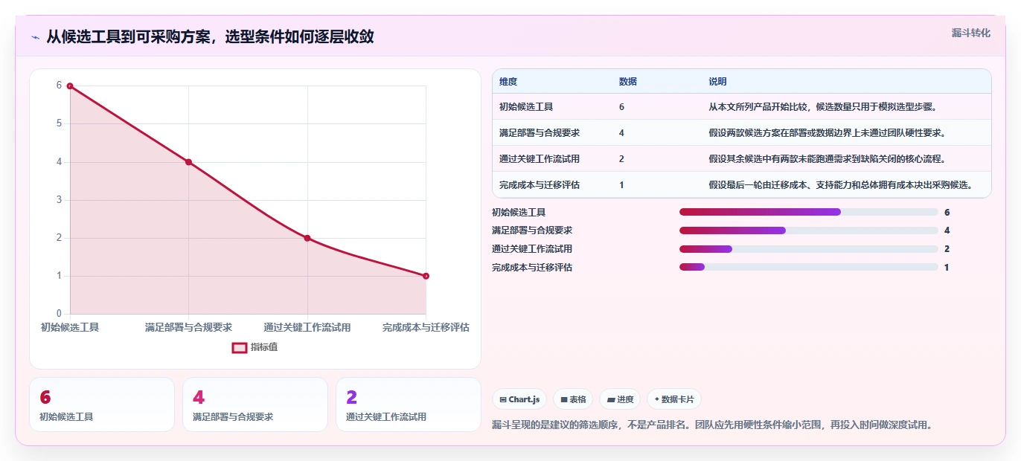Screen dimensions: 1021x461
Task: Click value 4 at the end of the second progress bar
Action: click(947, 230)
